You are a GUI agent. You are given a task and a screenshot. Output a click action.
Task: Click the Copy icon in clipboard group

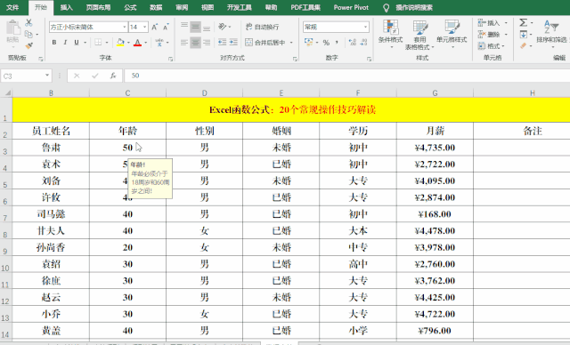pos(28,34)
